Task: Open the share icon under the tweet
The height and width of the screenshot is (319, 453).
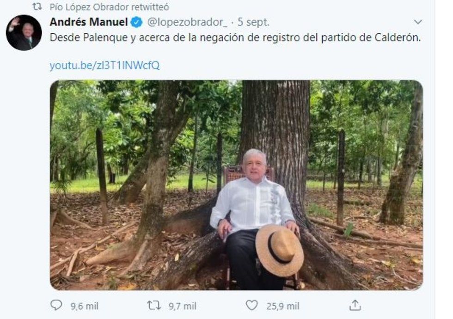Action: coord(355,305)
